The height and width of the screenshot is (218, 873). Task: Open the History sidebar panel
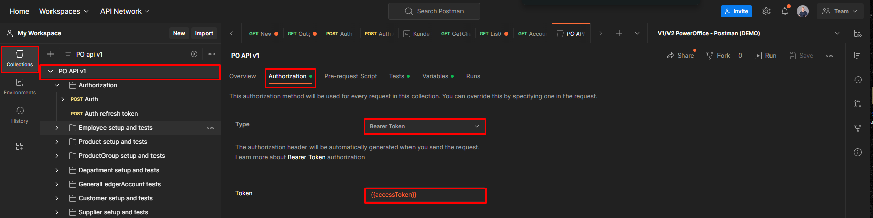point(20,115)
